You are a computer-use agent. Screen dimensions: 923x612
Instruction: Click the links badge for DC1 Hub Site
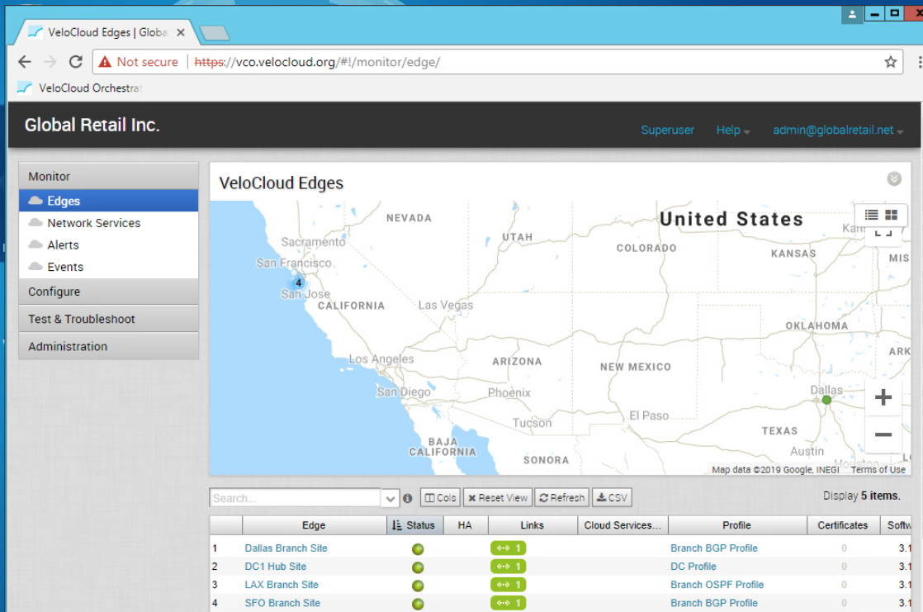coord(508,567)
